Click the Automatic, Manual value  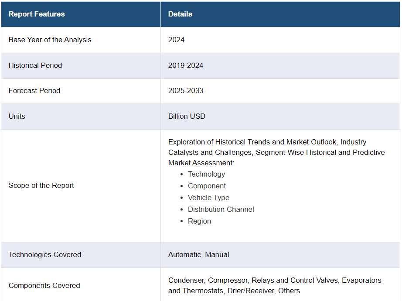[198, 255]
